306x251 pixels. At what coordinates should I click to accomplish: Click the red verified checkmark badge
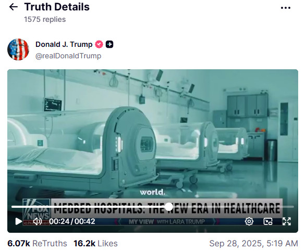coord(99,44)
